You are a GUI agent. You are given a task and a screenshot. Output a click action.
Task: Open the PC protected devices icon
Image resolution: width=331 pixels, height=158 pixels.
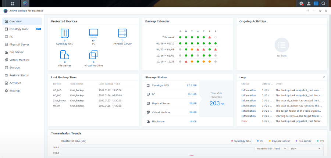(x=93, y=33)
